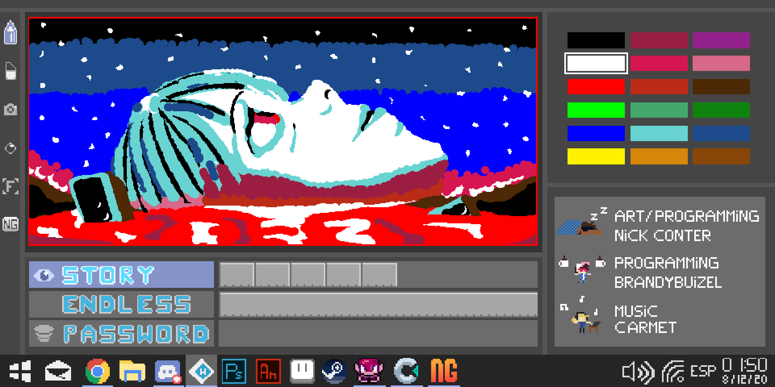Open the NG Newgrounds sidebar icon

click(x=10, y=224)
